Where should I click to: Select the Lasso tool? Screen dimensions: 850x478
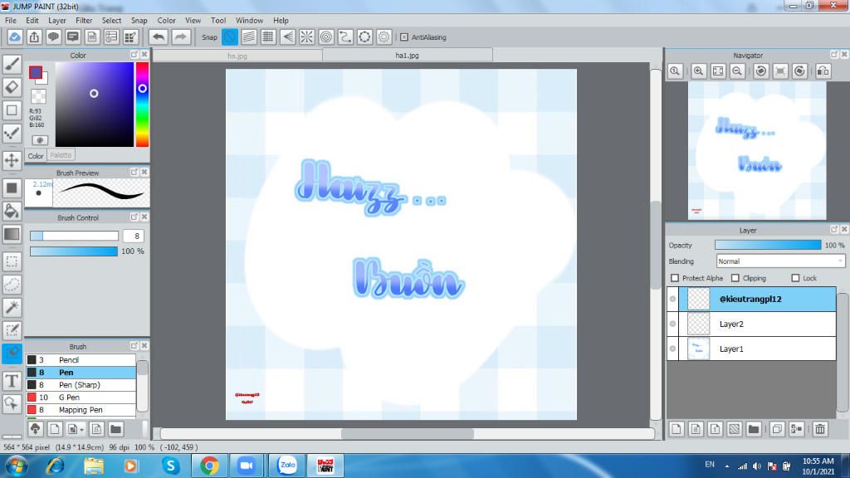pyautogui.click(x=12, y=285)
